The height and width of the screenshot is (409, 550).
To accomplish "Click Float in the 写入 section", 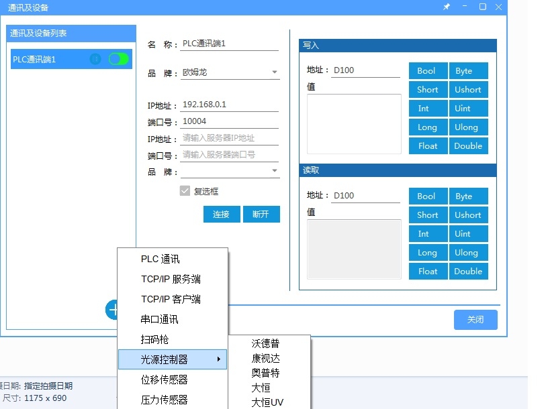I will pyautogui.click(x=428, y=145).
